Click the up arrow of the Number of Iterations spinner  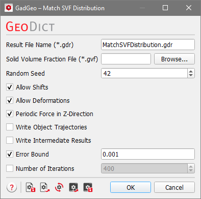coord(191,167)
